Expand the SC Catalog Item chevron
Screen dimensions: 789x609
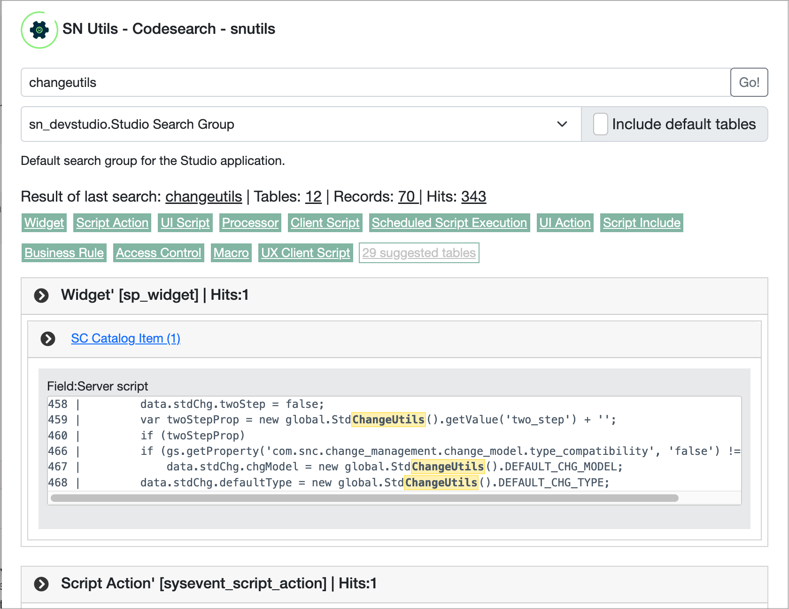click(x=47, y=338)
